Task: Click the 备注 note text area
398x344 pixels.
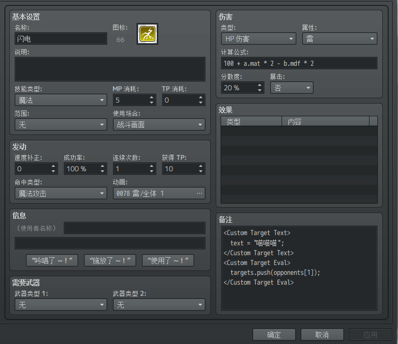Action: pyautogui.click(x=299, y=268)
